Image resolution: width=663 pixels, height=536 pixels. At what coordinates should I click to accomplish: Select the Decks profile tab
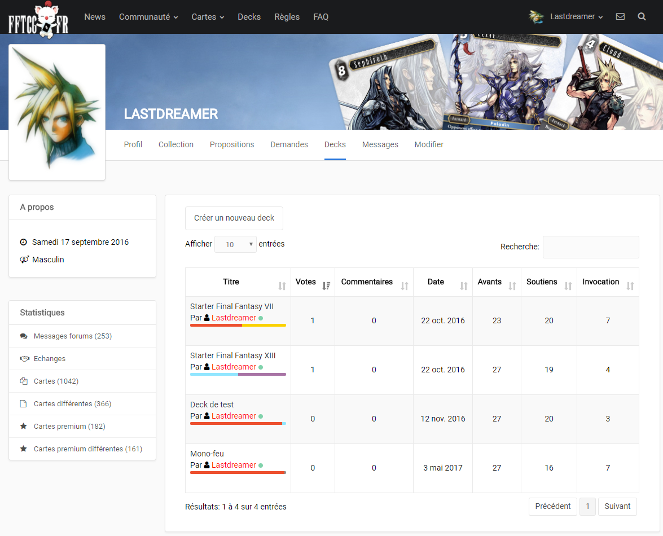pyautogui.click(x=335, y=144)
